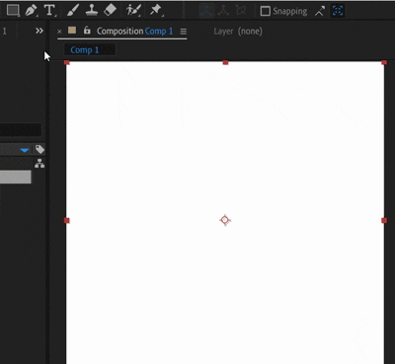Select the Roto Brush tool

[133, 10]
